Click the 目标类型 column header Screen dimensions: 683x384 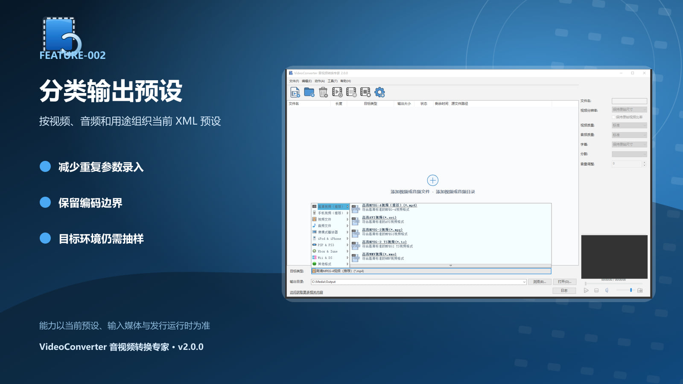click(371, 104)
